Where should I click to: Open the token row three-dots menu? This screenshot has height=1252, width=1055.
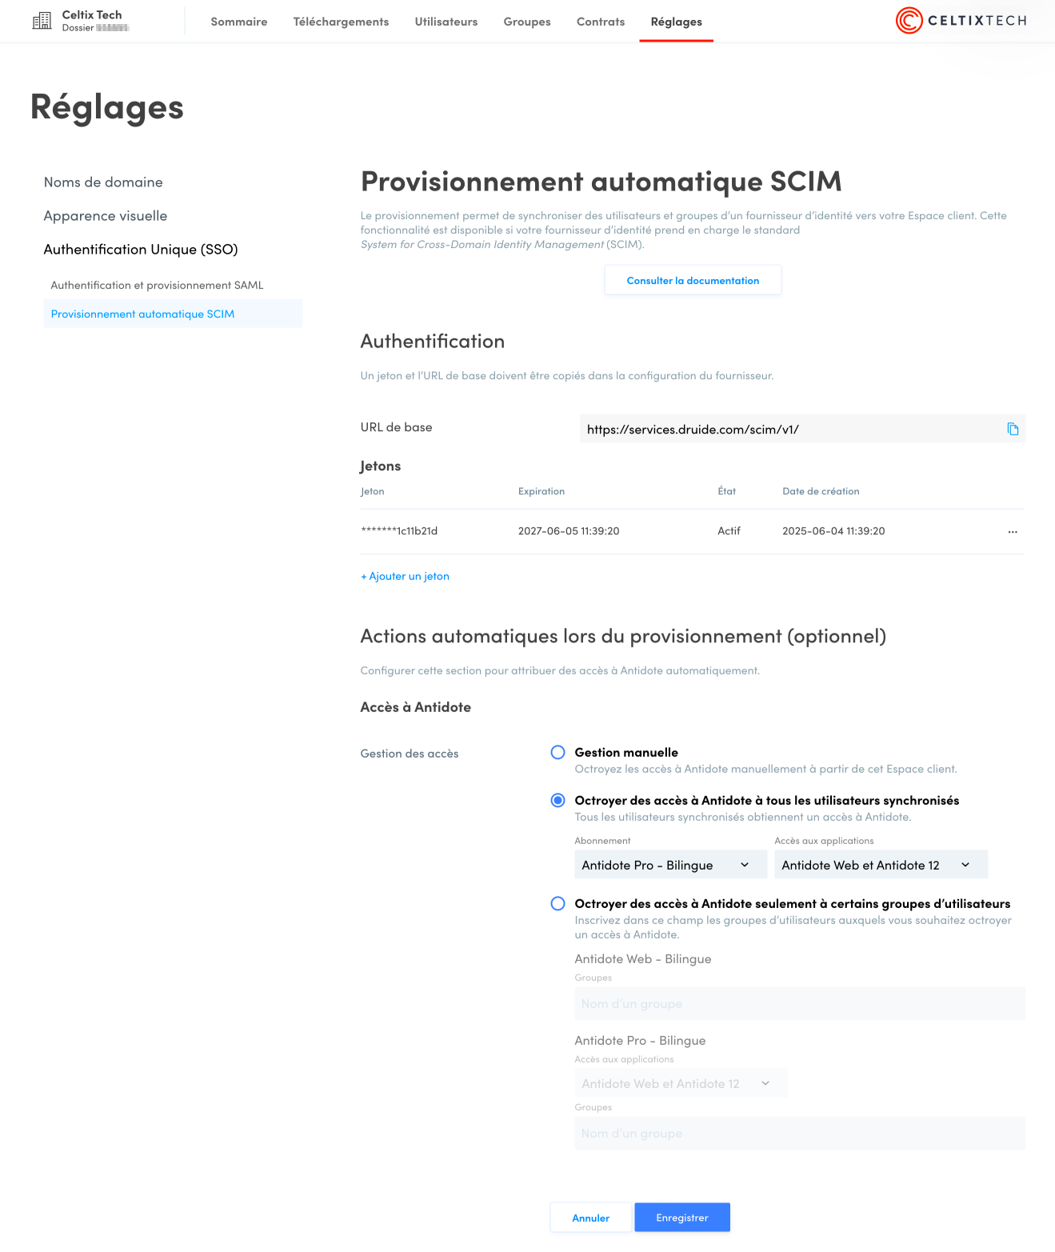1013,531
